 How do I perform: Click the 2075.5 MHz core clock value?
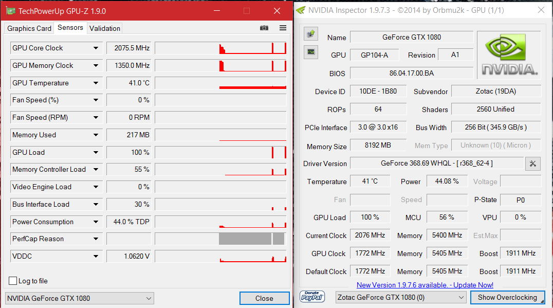click(128, 48)
